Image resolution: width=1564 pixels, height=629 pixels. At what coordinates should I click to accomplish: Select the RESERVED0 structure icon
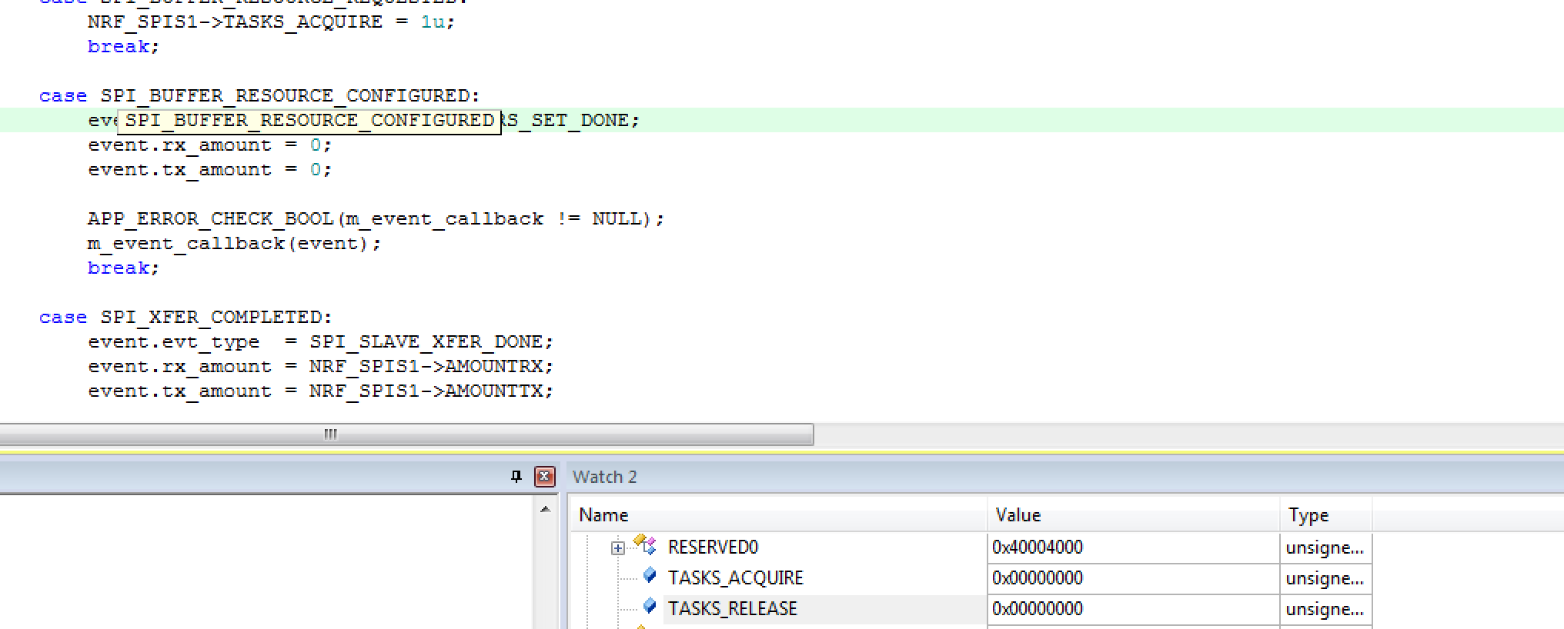[644, 545]
